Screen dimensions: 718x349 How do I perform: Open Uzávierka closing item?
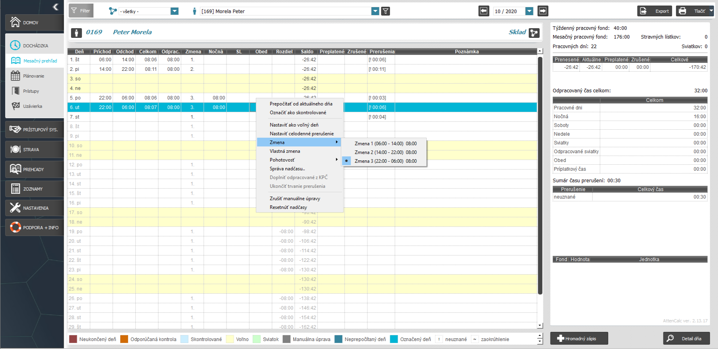[x=35, y=106]
